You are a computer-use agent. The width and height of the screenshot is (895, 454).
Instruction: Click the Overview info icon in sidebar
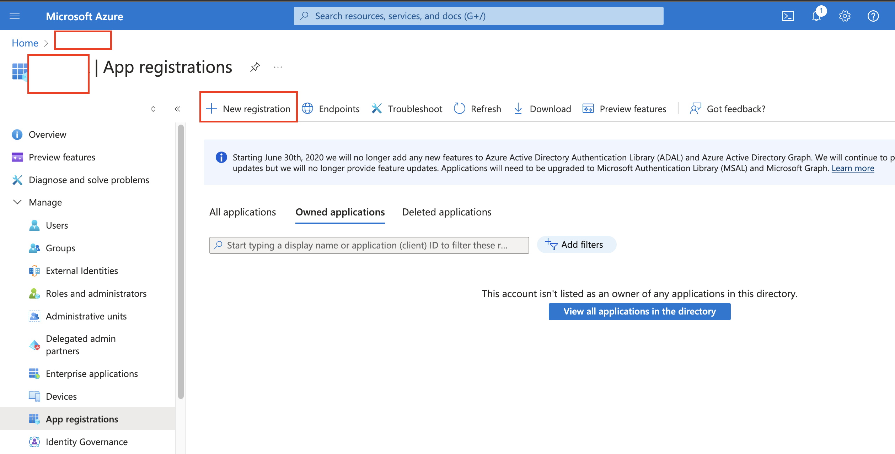coord(17,135)
